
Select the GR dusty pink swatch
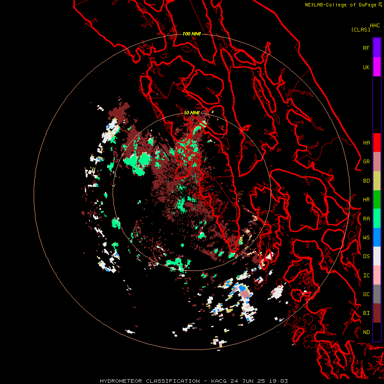click(x=377, y=162)
